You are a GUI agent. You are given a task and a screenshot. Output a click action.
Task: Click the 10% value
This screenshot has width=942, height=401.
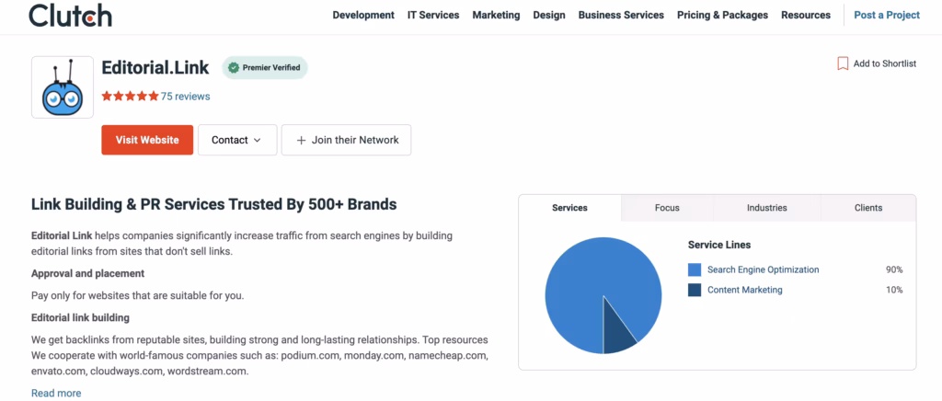click(894, 290)
